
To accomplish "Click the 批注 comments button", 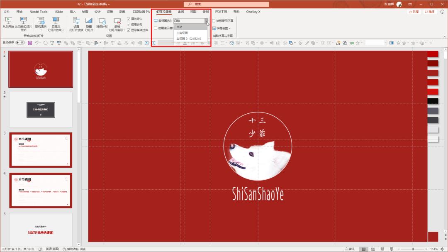I will (x=430, y=12).
